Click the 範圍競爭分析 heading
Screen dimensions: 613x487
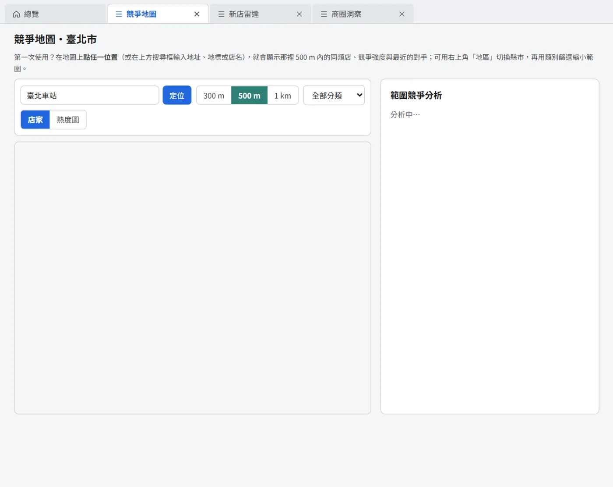pyautogui.click(x=416, y=96)
